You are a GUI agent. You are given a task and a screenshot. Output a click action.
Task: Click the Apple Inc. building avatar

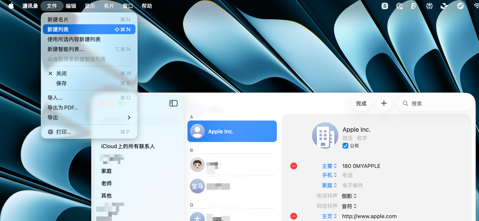[x=325, y=135]
